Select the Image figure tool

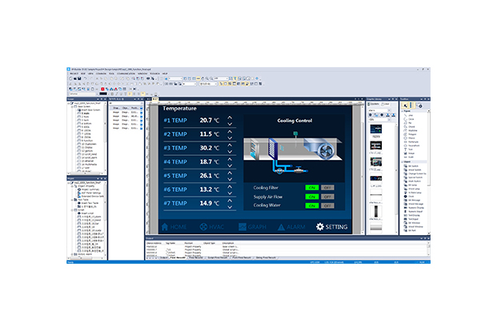(x=411, y=154)
